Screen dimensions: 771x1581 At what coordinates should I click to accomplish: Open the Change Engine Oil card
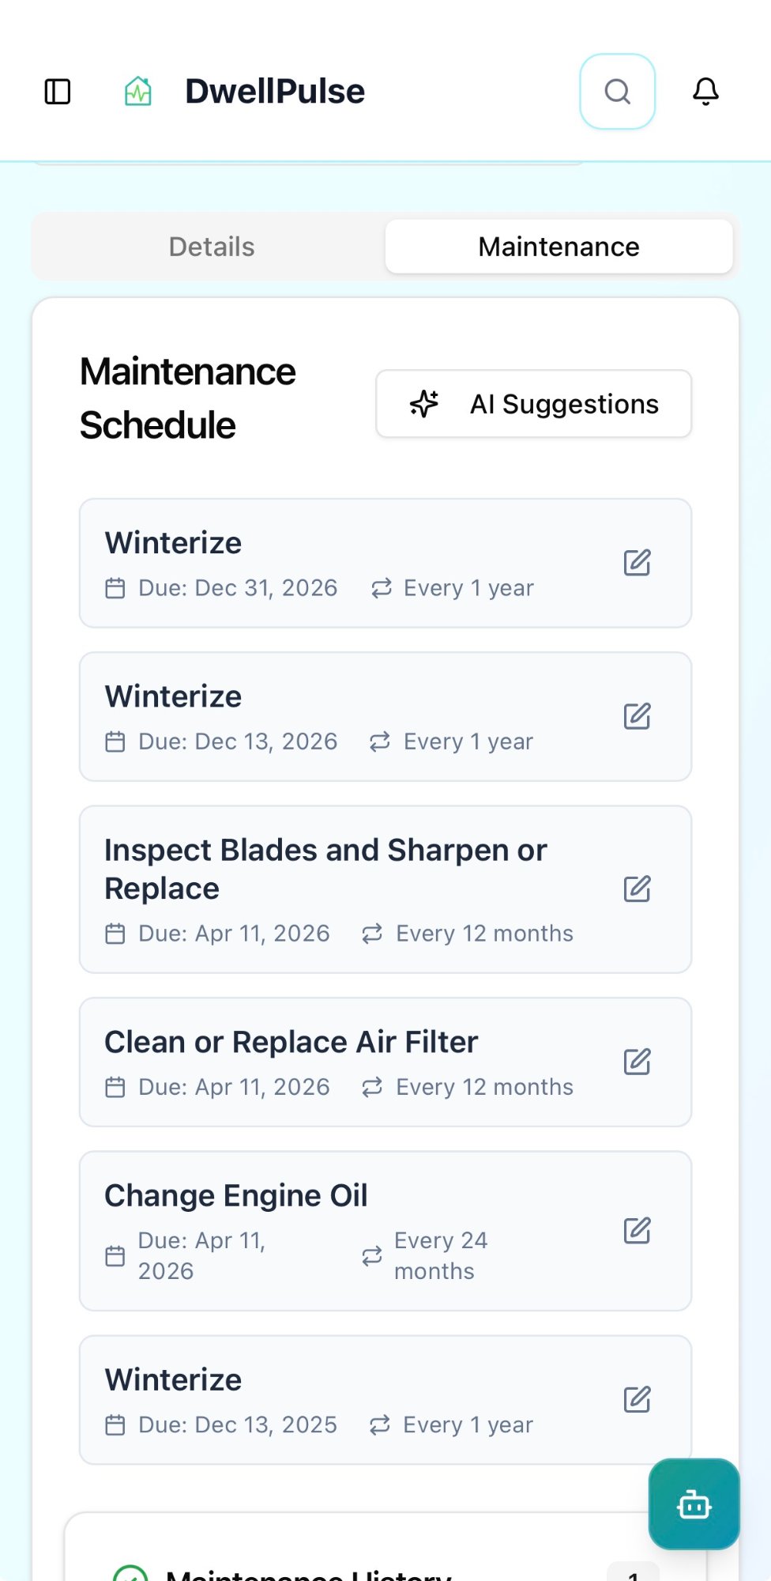[x=236, y=1196]
